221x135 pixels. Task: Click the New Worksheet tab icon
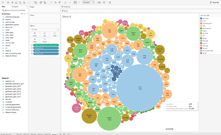coord(61,134)
